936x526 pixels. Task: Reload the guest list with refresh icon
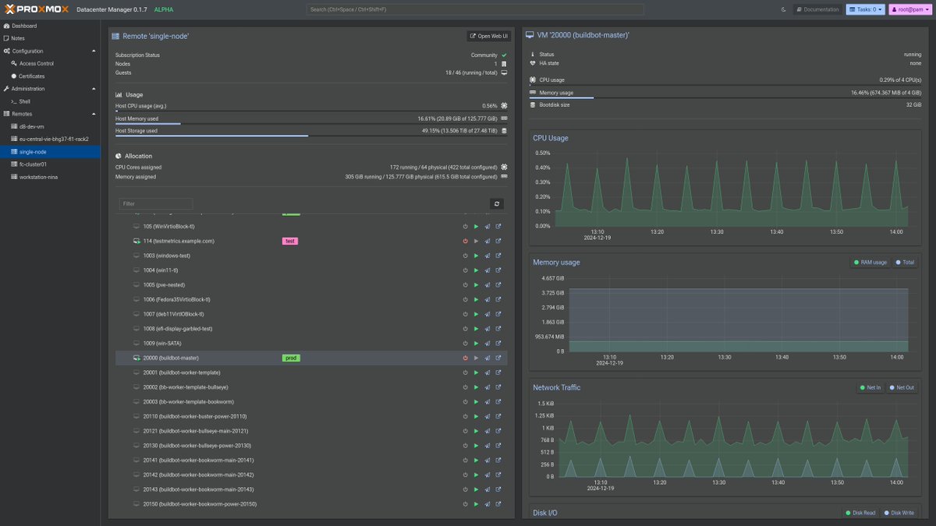coord(497,203)
